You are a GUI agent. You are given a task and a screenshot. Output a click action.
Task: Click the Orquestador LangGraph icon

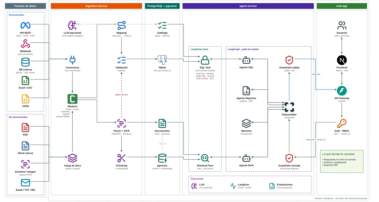tap(289, 107)
